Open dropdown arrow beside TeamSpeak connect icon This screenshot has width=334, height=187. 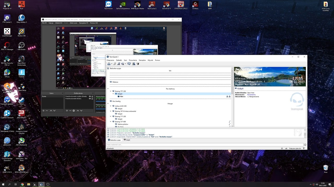pyautogui.click(x=112, y=64)
